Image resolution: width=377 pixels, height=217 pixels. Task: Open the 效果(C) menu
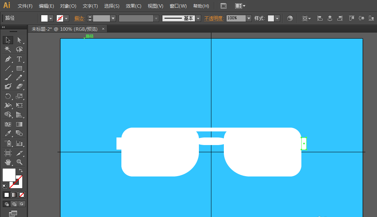tap(133, 6)
